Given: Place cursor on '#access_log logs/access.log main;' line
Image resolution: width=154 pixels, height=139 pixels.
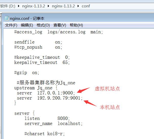Looking at the screenshot, I should [x=59, y=32].
